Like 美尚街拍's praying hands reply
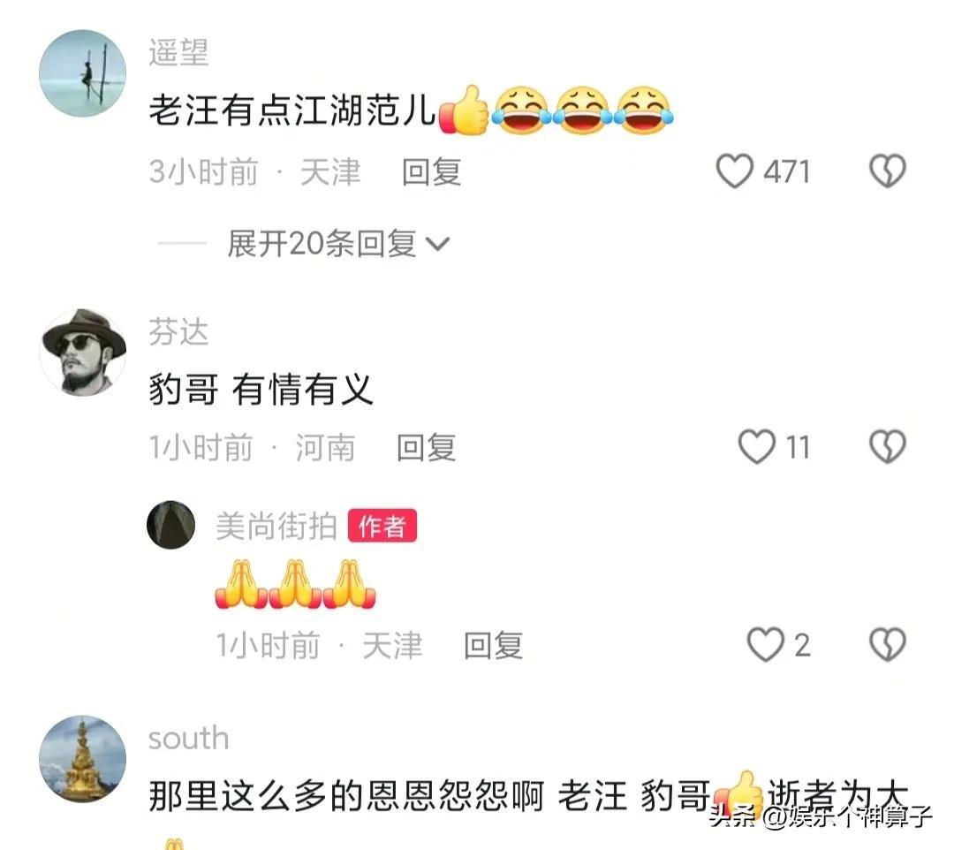This screenshot has width=954, height=850. pyautogui.click(x=765, y=644)
